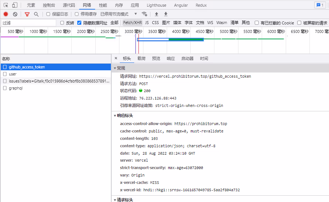Filter requests by JS

point(147,23)
